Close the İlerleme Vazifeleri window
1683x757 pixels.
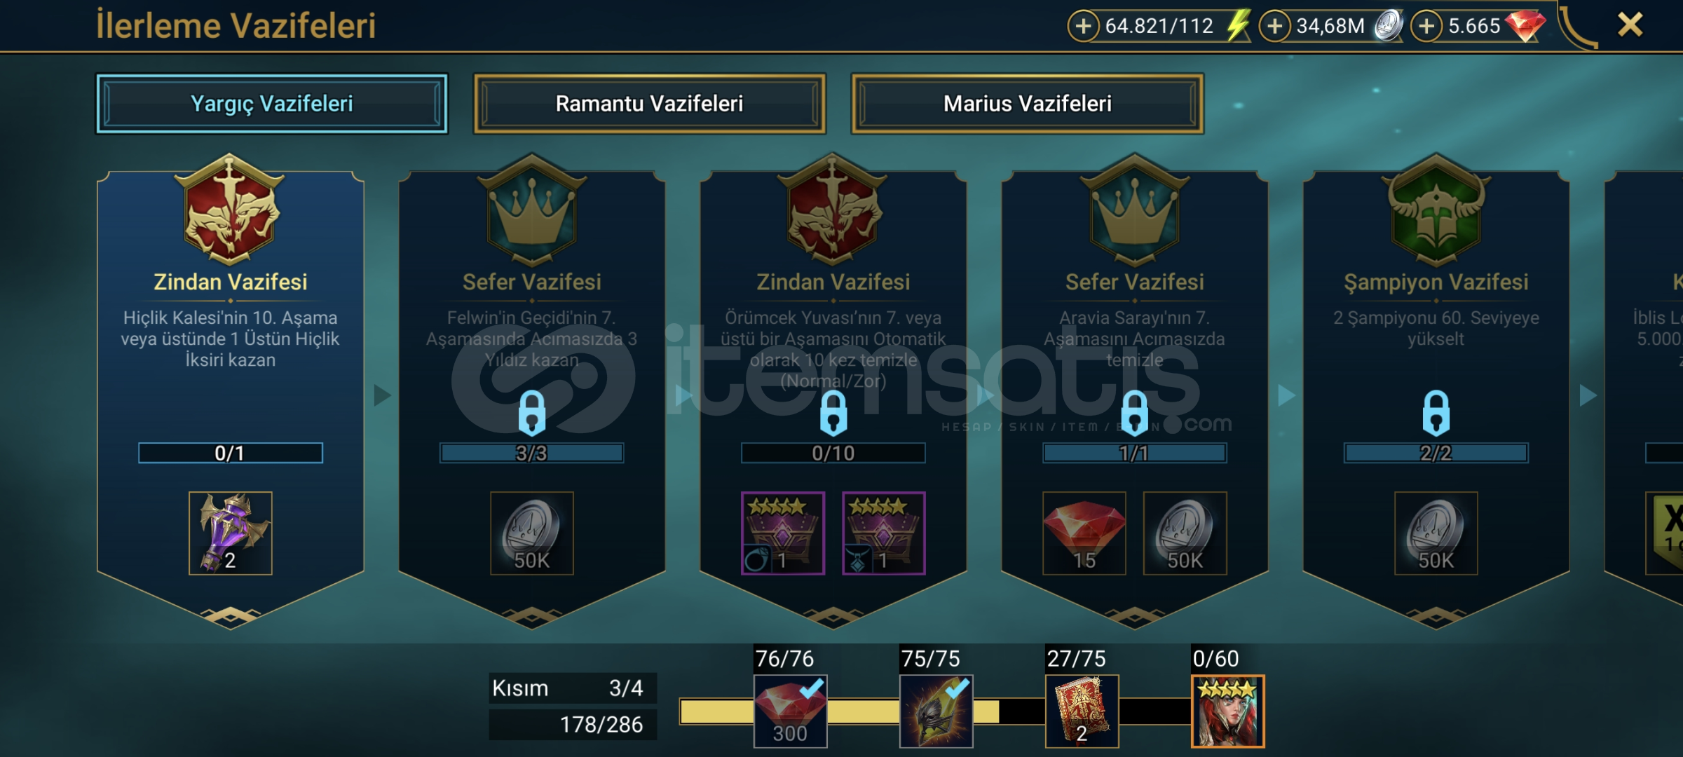1630,25
